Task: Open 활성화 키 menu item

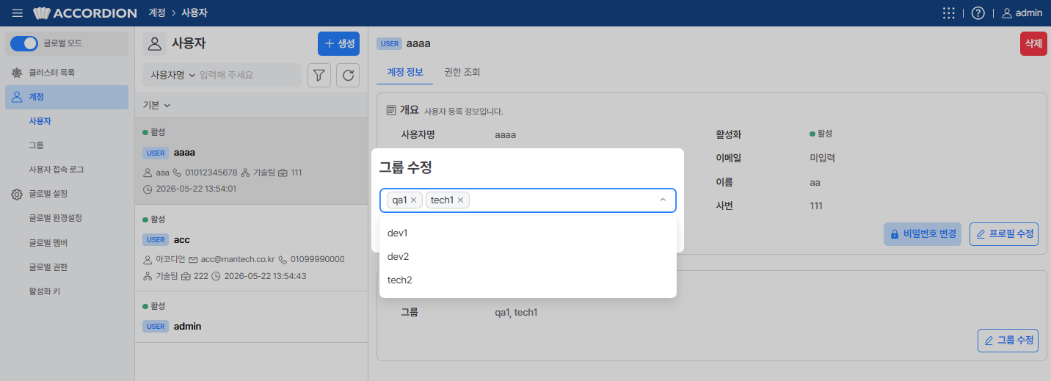Action: [x=67, y=291]
